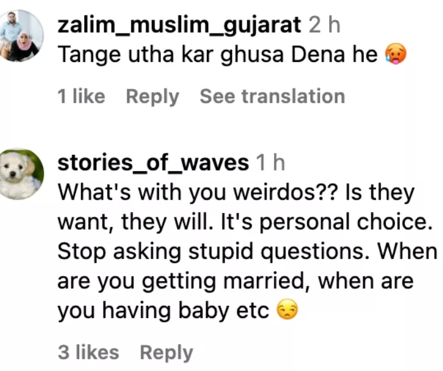Open the zalim_muslim_gujarat username link
Image resolution: width=443 pixels, height=371 pixels.
coord(179,25)
